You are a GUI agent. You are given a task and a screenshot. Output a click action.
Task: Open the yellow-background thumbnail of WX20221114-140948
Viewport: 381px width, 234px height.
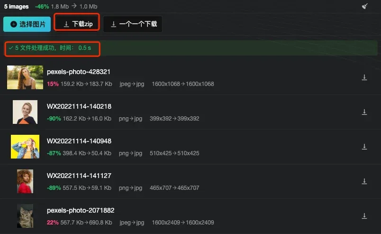point(25,147)
